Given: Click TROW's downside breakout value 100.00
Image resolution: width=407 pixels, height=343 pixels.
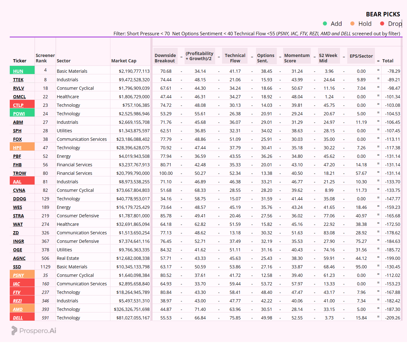Looking at the screenshot, I should coord(166,173).
